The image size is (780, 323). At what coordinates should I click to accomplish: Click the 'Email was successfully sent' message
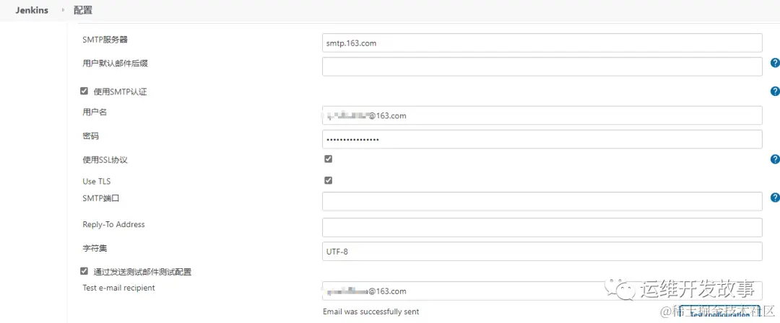click(x=371, y=311)
